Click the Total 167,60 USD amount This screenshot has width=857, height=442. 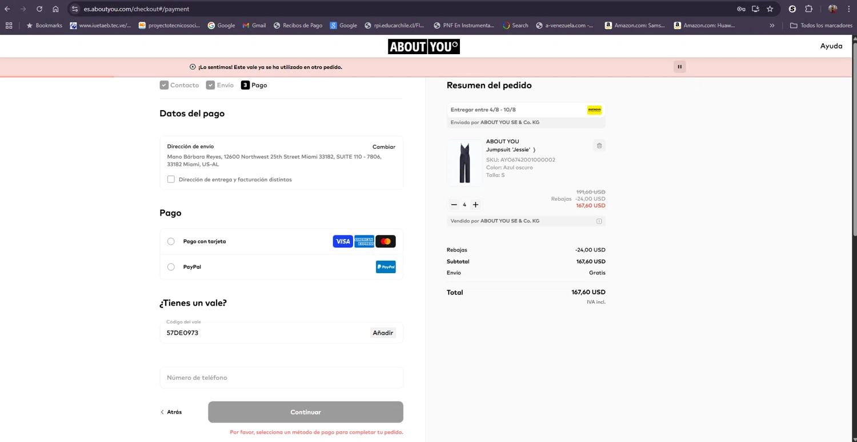[588, 293]
